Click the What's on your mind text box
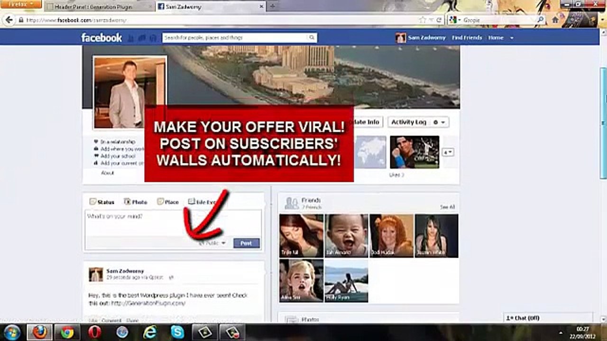The image size is (607, 341). (x=173, y=223)
